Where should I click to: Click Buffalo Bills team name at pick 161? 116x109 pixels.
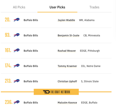pos(31,51)
